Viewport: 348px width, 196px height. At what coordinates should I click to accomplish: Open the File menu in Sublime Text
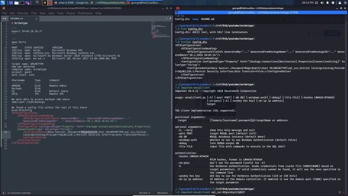(4, 13)
